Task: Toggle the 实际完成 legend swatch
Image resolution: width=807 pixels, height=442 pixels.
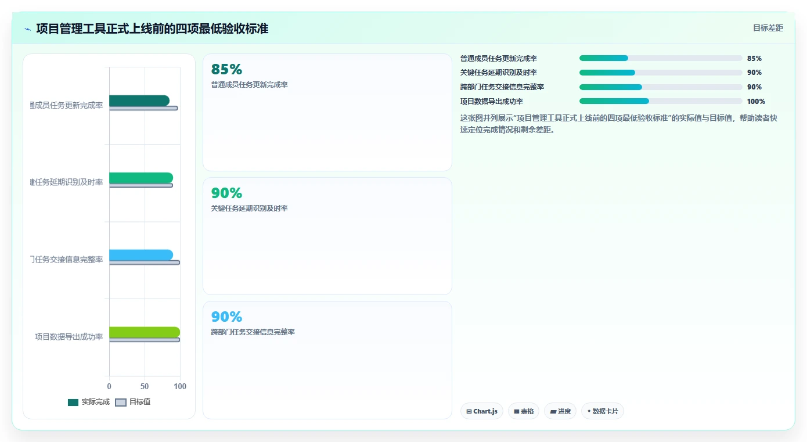Action: pyautogui.click(x=73, y=403)
